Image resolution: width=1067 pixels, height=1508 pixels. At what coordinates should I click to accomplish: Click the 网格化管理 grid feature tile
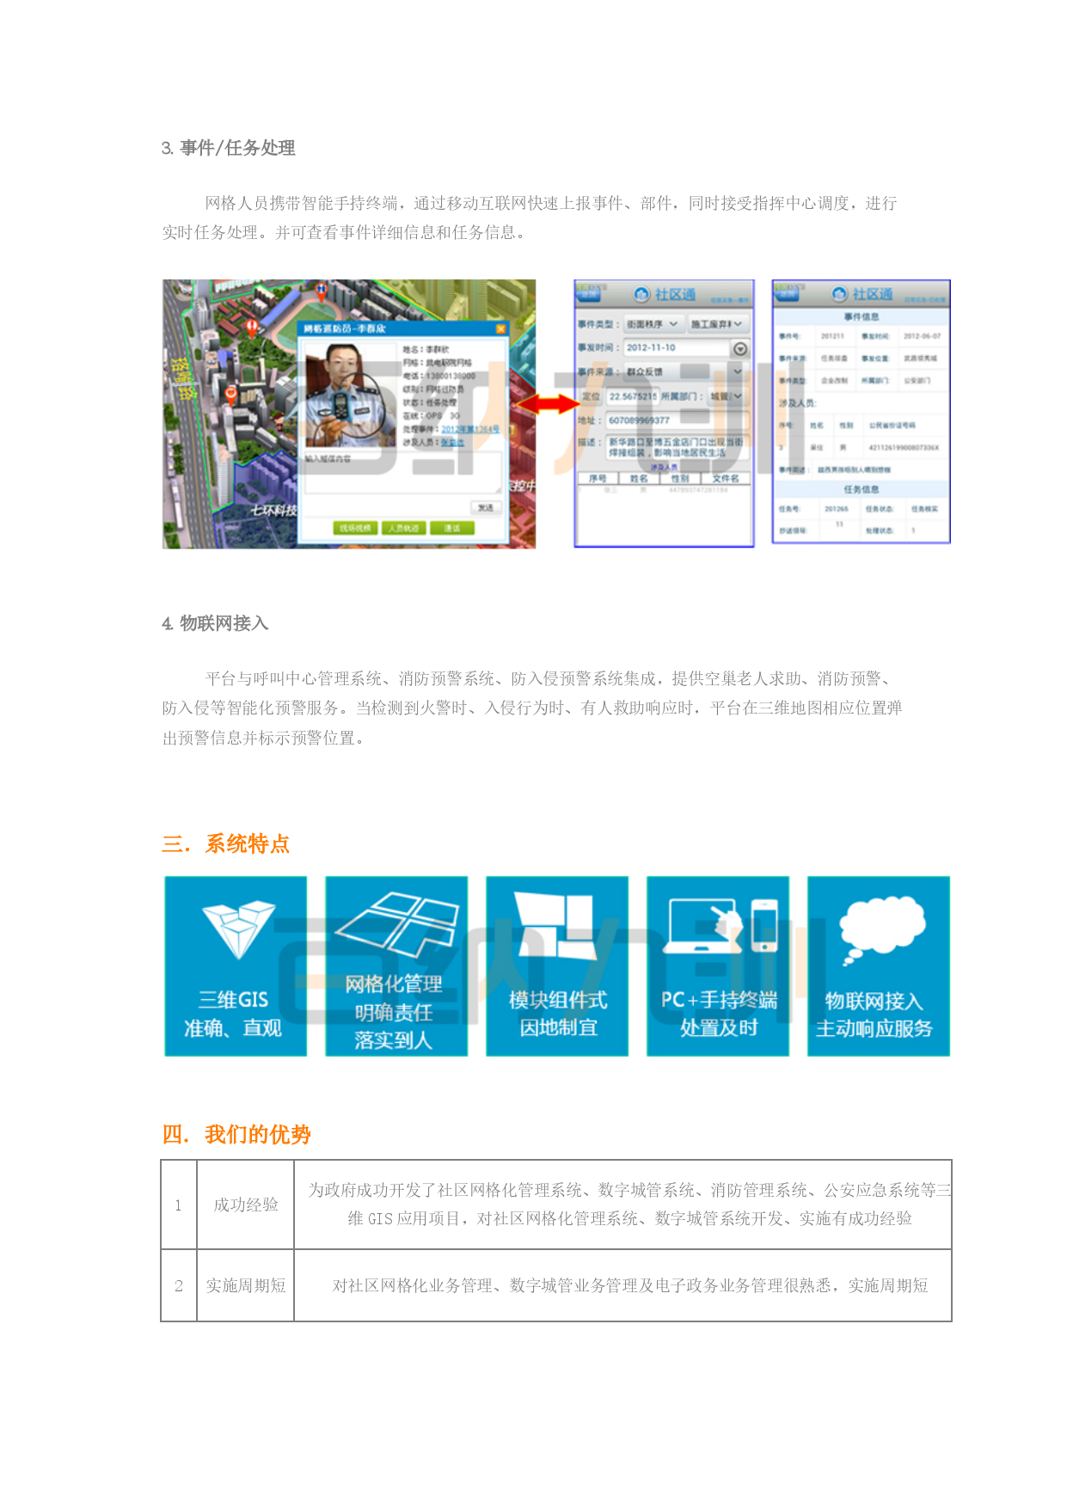[x=396, y=965]
